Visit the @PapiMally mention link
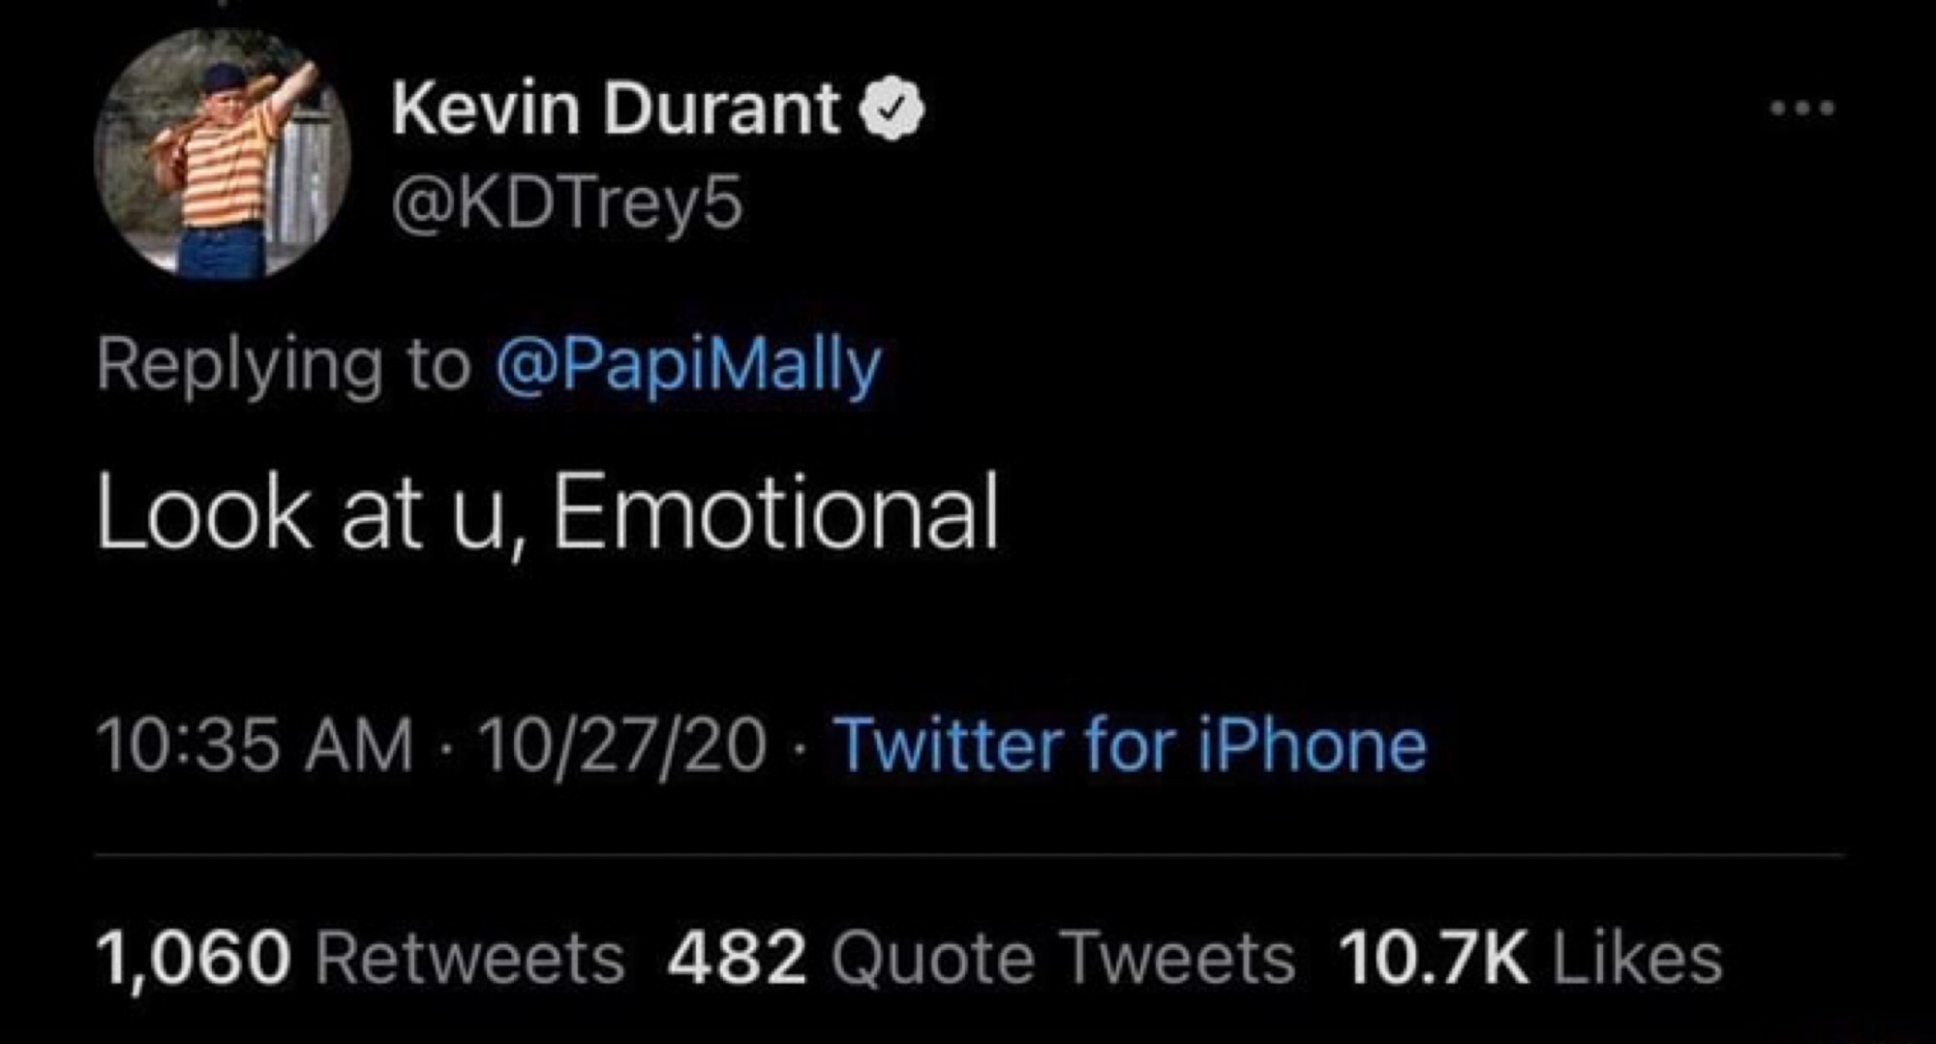1936x1044 pixels. click(687, 366)
